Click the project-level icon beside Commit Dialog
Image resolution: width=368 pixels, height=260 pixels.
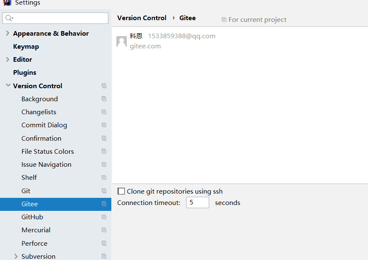tap(104, 125)
